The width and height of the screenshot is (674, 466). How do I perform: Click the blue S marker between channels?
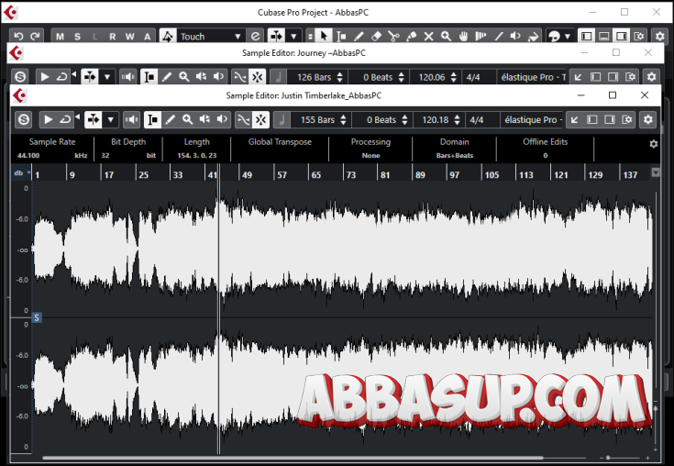coord(37,317)
